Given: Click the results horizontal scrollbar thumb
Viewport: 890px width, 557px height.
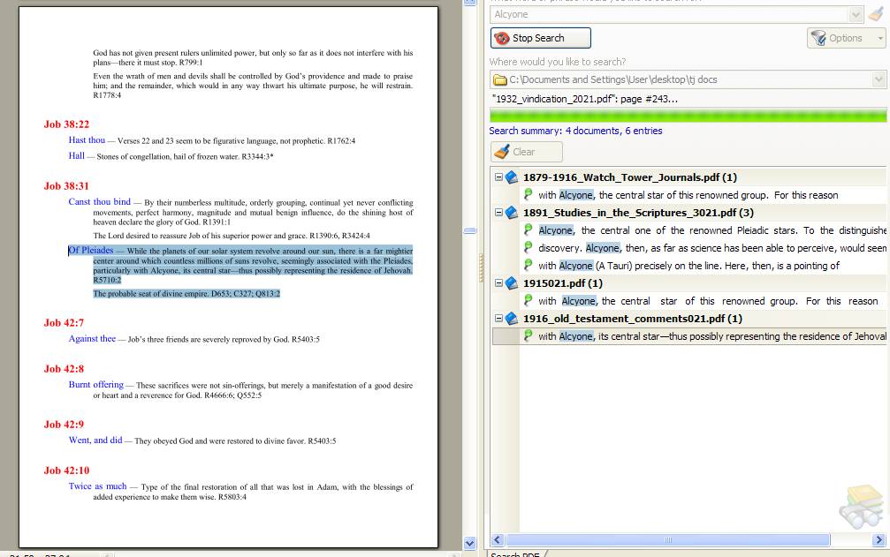Looking at the screenshot, I should pyautogui.click(x=668, y=540).
